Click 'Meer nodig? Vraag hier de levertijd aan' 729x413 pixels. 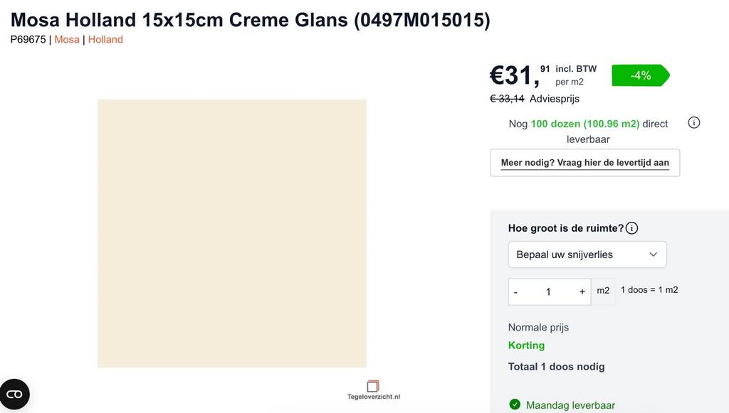(584, 163)
